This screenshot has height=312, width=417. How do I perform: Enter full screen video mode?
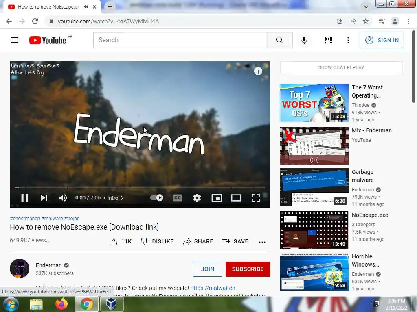tap(256, 198)
